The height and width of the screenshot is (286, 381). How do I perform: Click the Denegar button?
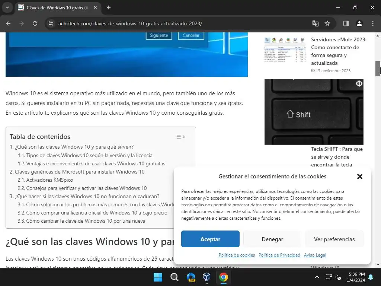[272, 239]
